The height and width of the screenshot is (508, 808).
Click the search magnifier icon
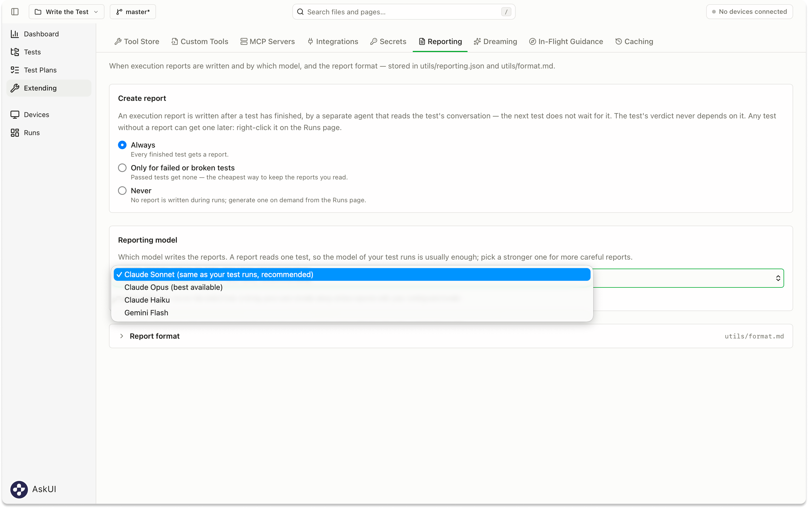[300, 12]
